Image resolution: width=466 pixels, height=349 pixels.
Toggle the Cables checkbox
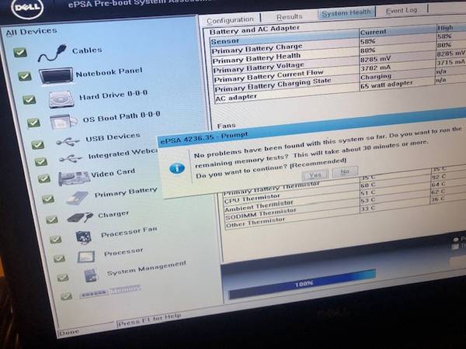(19, 54)
